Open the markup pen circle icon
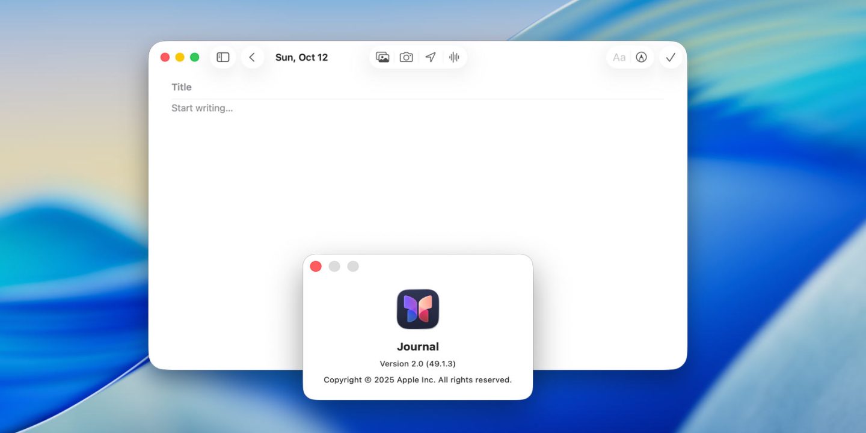Viewport: 866px width, 433px height. 642,57
